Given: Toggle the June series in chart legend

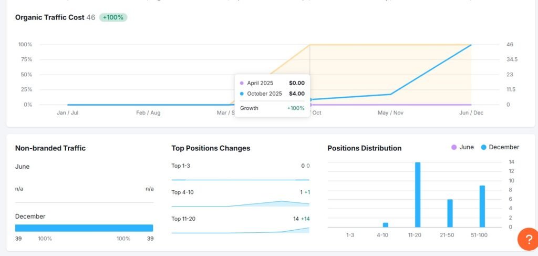Looking at the screenshot, I should tap(462, 147).
